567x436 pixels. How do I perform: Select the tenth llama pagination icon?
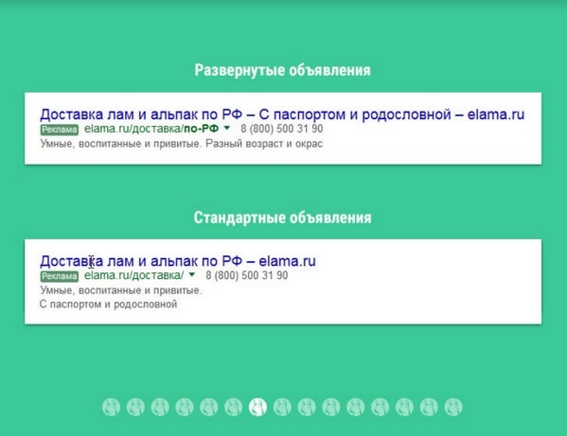331,407
